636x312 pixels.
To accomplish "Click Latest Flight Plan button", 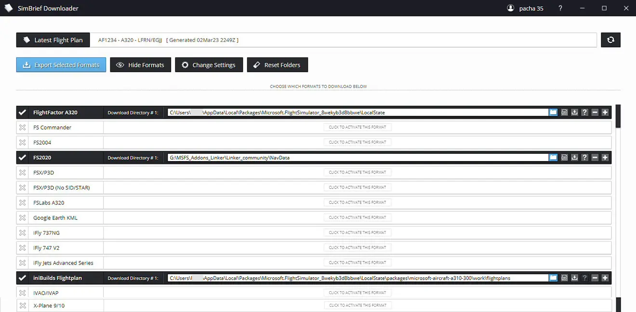I will [x=53, y=40].
